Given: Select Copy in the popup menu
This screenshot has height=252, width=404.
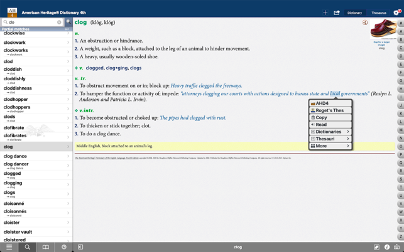Looking at the screenshot, I should 330,117.
